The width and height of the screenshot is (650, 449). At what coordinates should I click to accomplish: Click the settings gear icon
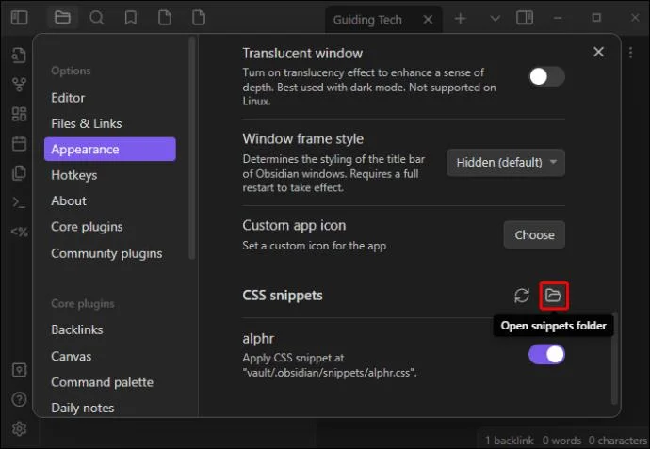(19, 428)
